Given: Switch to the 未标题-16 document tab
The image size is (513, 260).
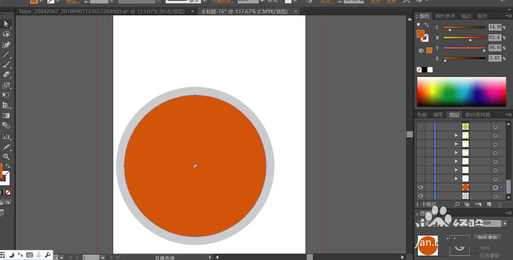Looking at the screenshot, I should pyautogui.click(x=244, y=11).
